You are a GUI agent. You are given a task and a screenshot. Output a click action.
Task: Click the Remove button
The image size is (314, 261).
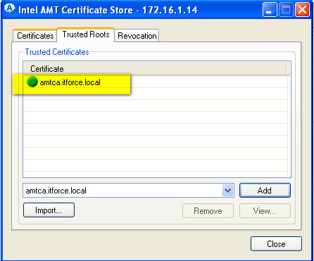208,211
